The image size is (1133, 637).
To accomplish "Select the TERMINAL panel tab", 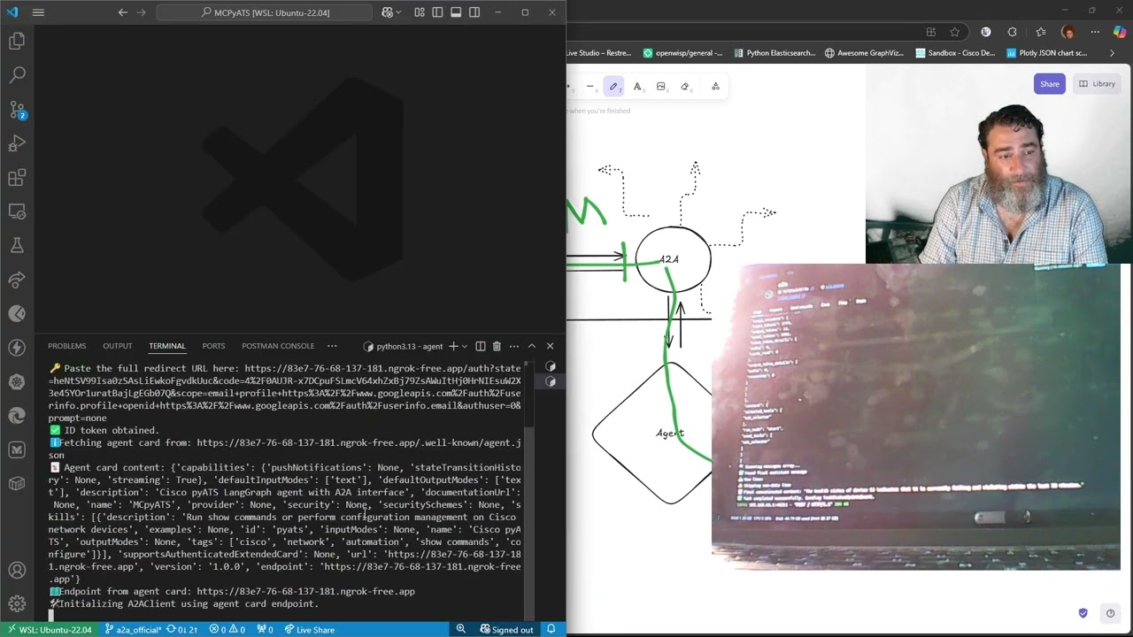I will (x=167, y=346).
